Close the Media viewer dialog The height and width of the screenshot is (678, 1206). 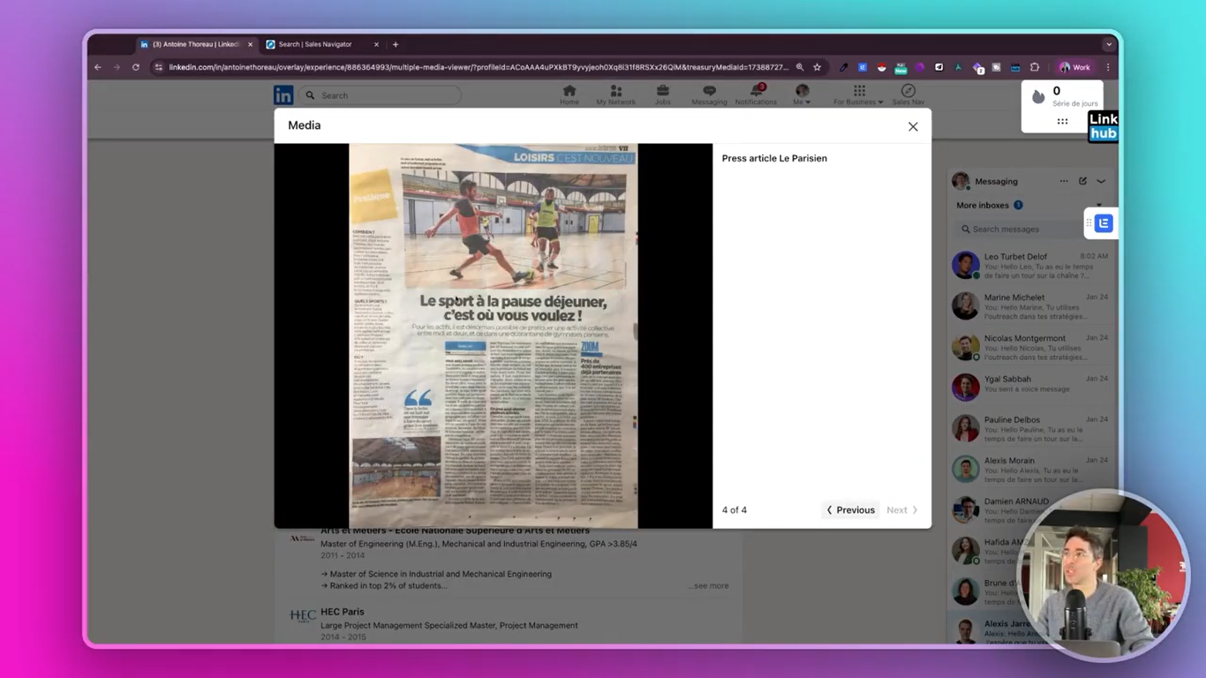(x=913, y=126)
